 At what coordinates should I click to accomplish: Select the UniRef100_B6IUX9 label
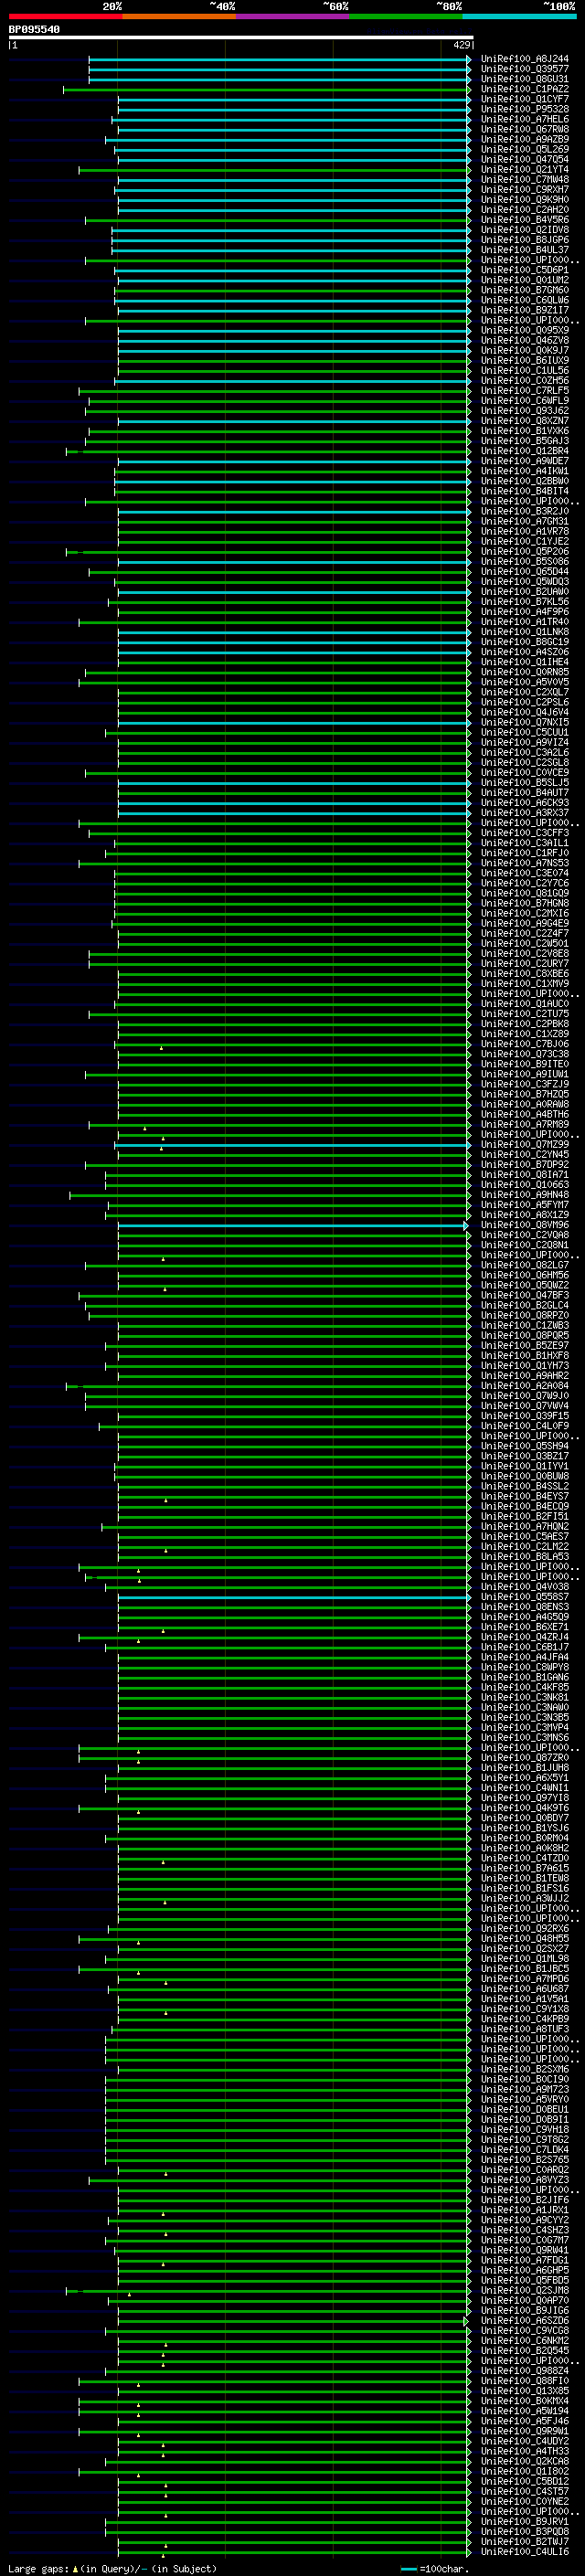pos(524,360)
